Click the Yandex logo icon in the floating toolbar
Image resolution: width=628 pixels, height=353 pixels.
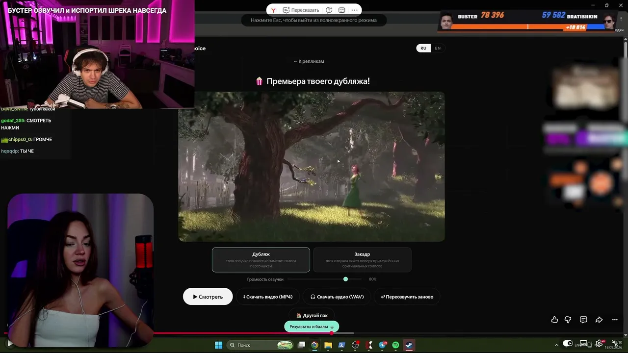[x=273, y=10]
